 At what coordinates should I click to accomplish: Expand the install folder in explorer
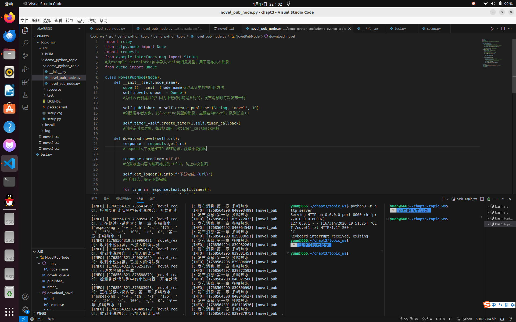pyautogui.click(x=50, y=125)
